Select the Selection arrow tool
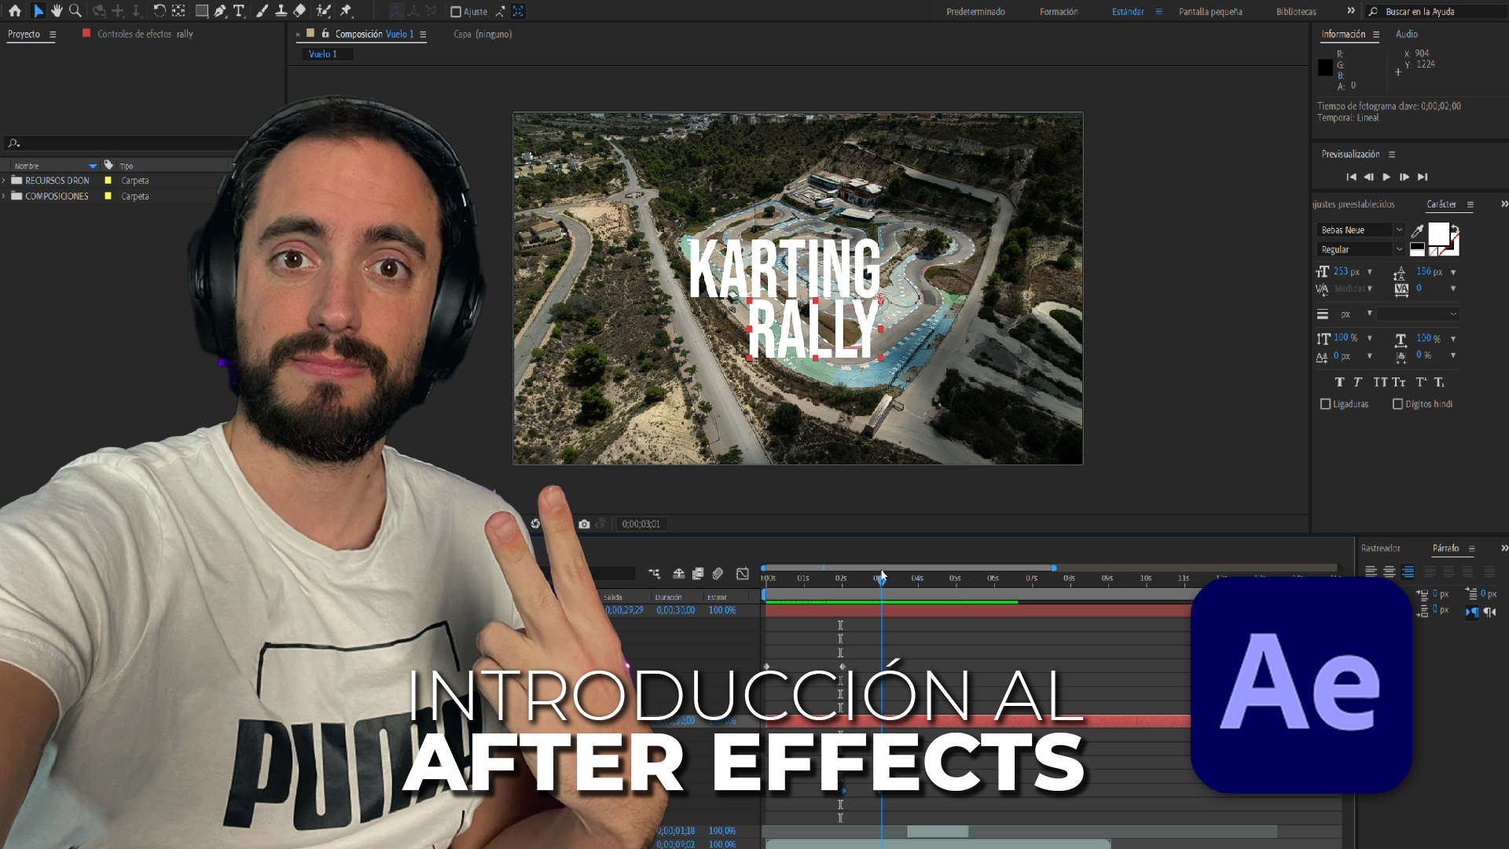The height and width of the screenshot is (849, 1509). 38,11
